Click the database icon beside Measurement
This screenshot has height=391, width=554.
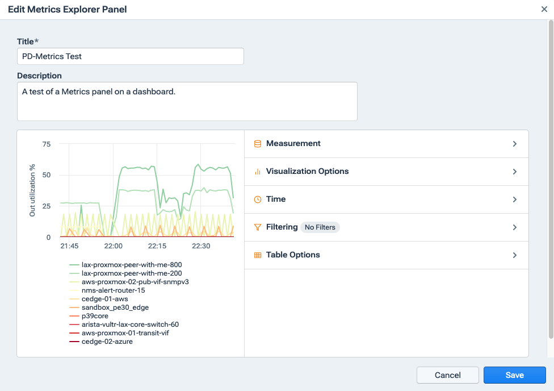tap(257, 144)
